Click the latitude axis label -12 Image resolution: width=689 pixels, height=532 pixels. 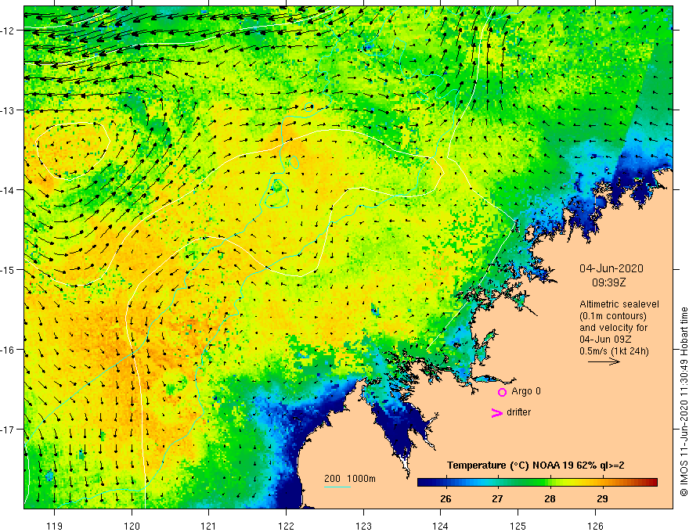pyautogui.click(x=8, y=31)
